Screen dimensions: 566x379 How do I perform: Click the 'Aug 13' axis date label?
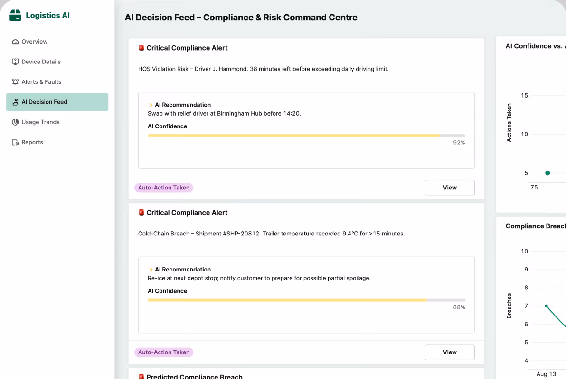(x=547, y=374)
